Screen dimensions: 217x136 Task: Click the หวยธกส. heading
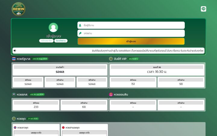22,95
